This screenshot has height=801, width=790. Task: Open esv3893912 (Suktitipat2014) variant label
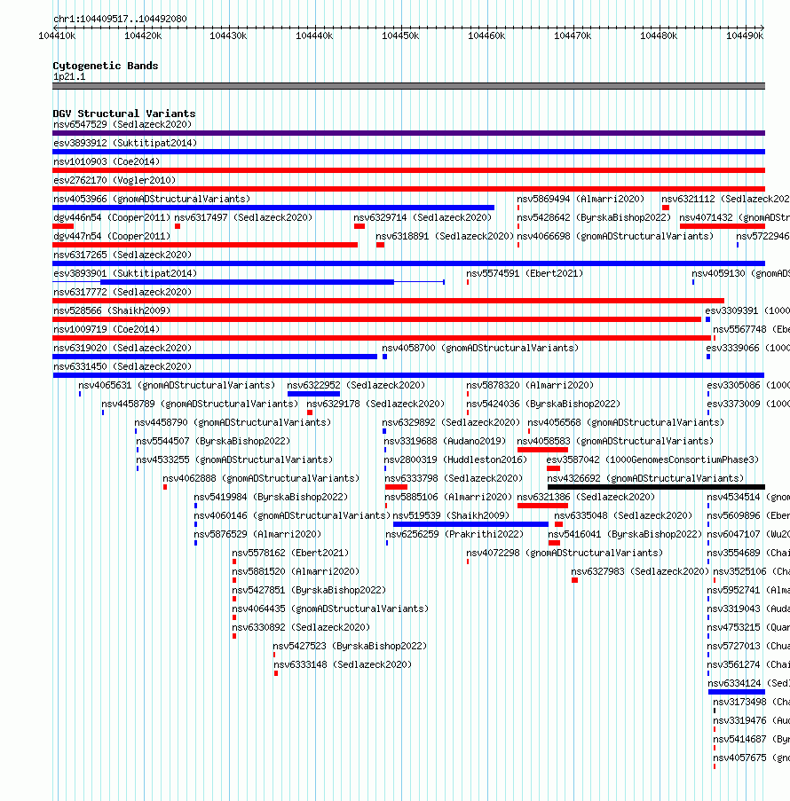pos(125,143)
